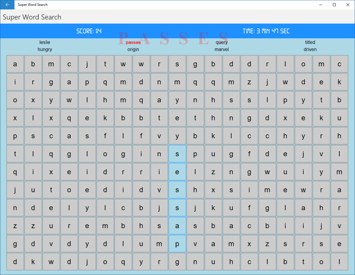355x275 pixels.
Task: Select first 'z' tile starting the 'zzurem' row
Action: click(x=15, y=226)
